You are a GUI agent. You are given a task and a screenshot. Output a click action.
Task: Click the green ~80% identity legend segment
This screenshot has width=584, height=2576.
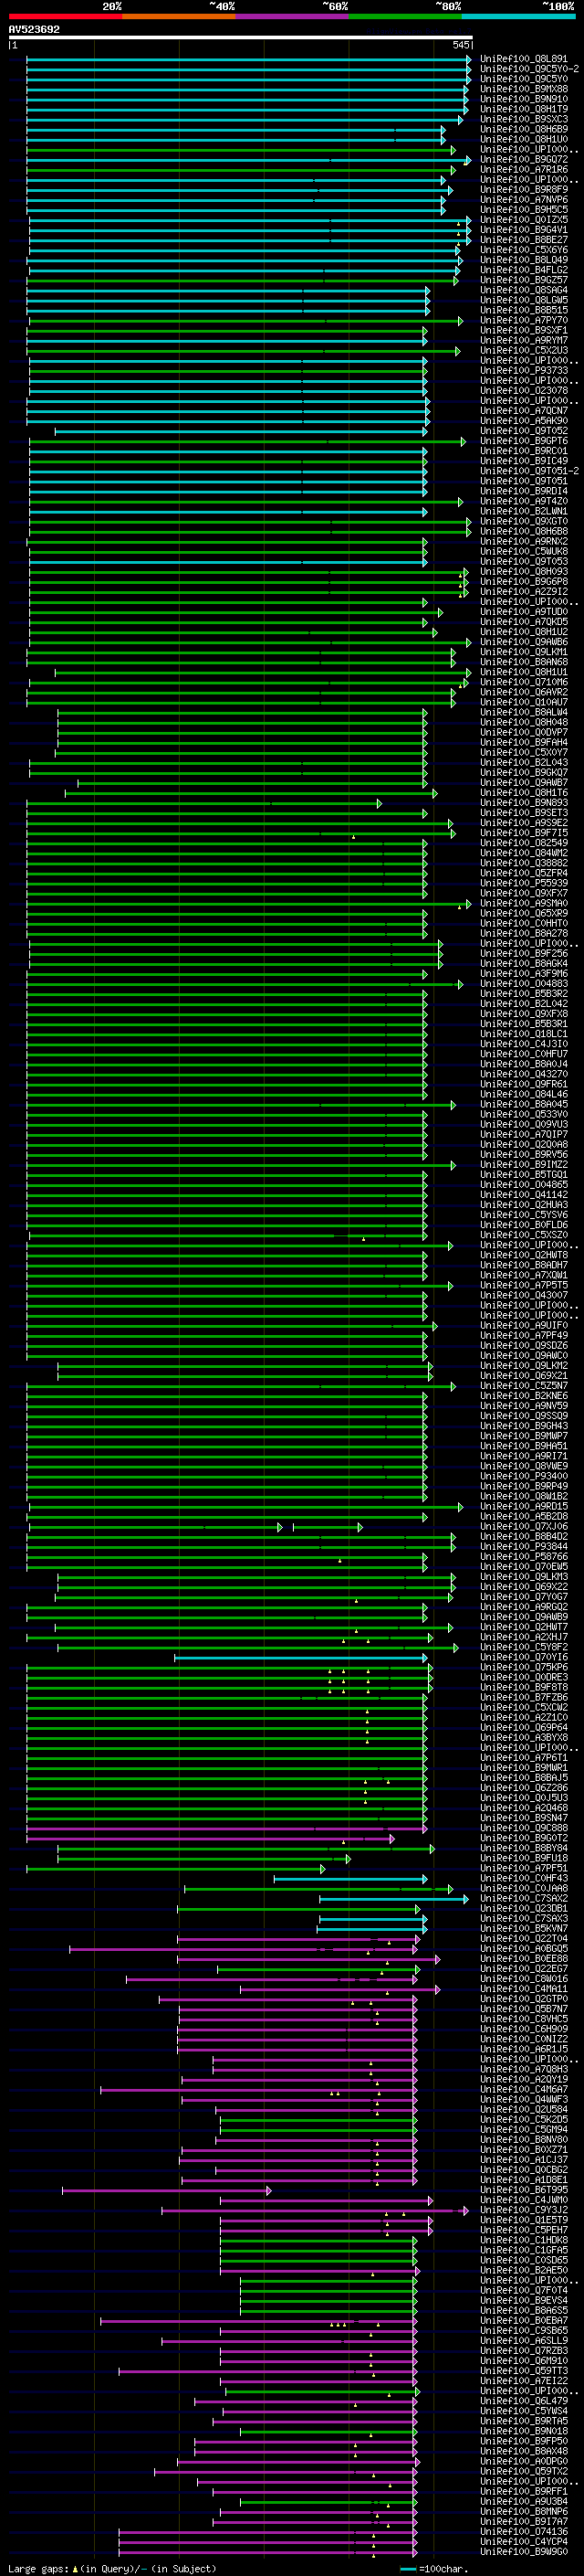pyautogui.click(x=405, y=16)
